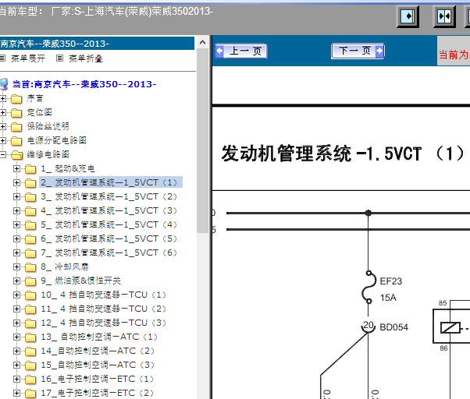The image size is (470, 399).
Task: Open 11_ 4挡自动变速器-TCU (2)
Action: pyautogui.click(x=104, y=309)
